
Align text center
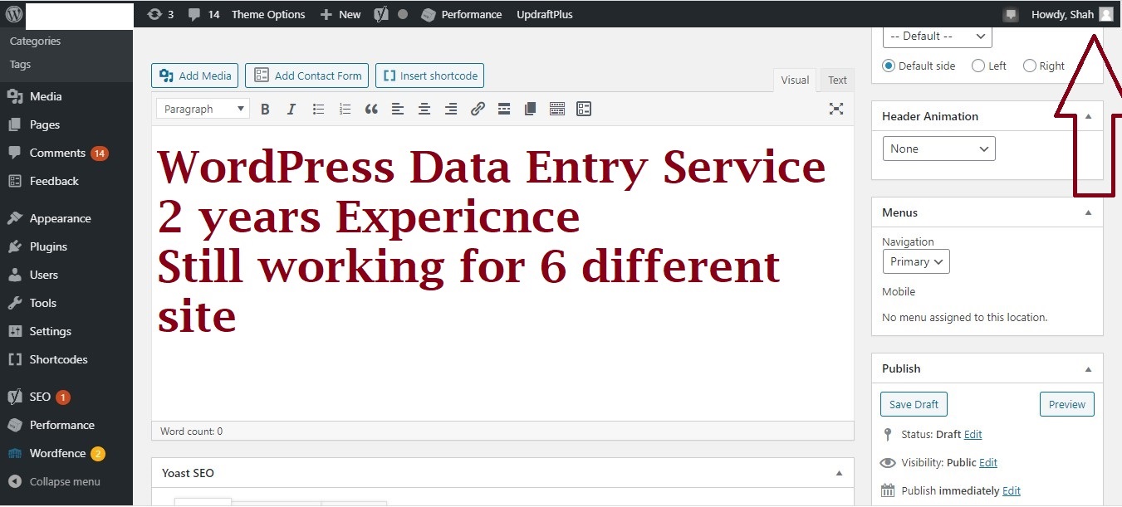click(x=424, y=109)
